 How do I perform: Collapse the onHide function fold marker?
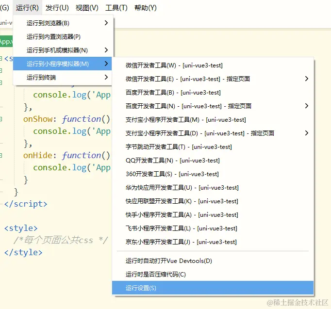1,156
